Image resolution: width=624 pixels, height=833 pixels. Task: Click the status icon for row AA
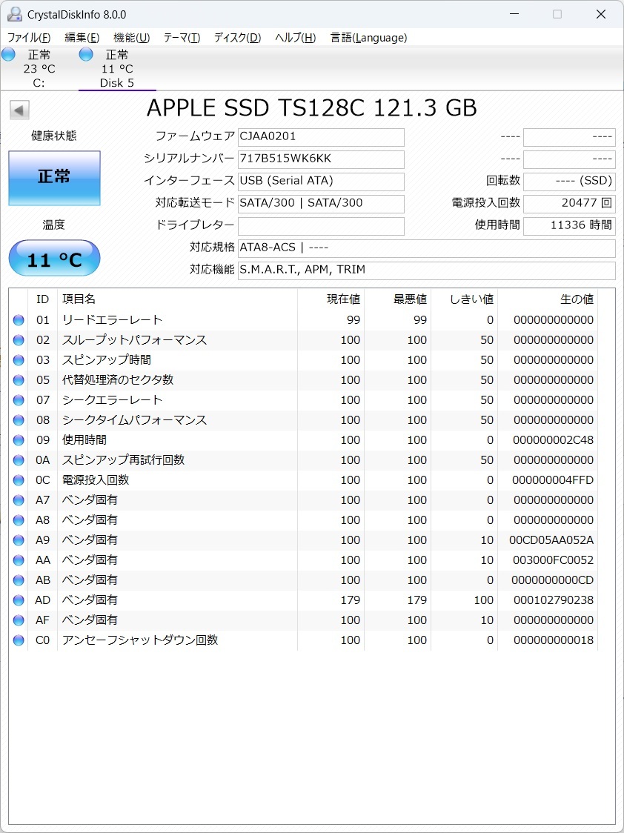point(19,560)
